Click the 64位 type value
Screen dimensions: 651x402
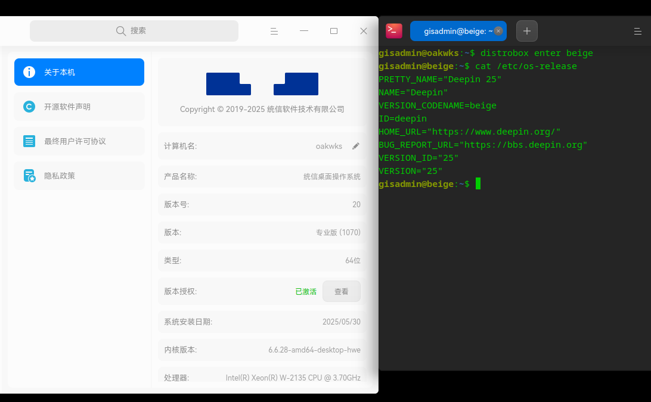353,260
